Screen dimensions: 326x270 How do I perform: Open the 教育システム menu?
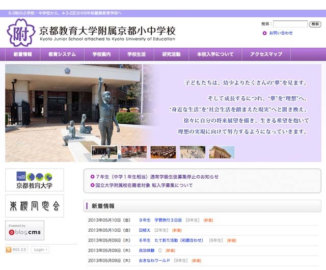[x=62, y=55]
